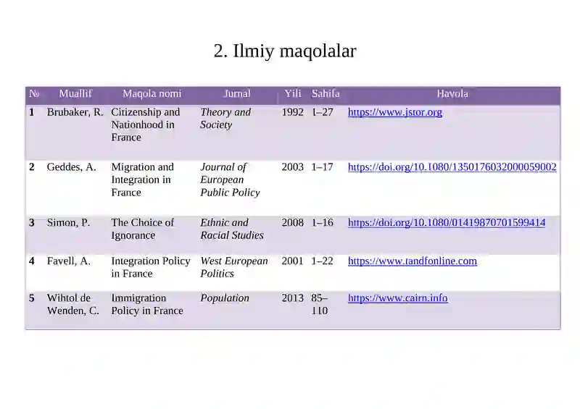Click the year cell '2013'
580x409 pixels.
click(x=293, y=298)
